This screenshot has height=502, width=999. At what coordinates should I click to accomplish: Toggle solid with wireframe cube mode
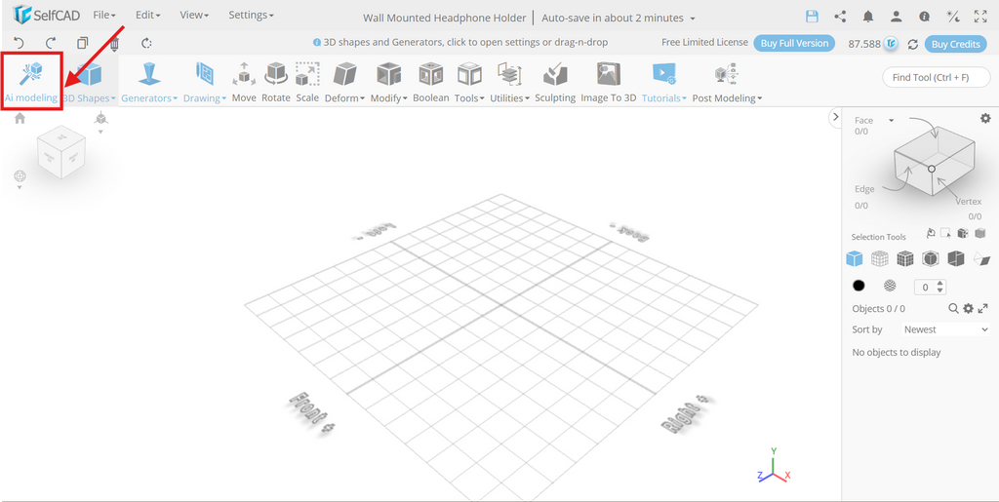(x=905, y=258)
